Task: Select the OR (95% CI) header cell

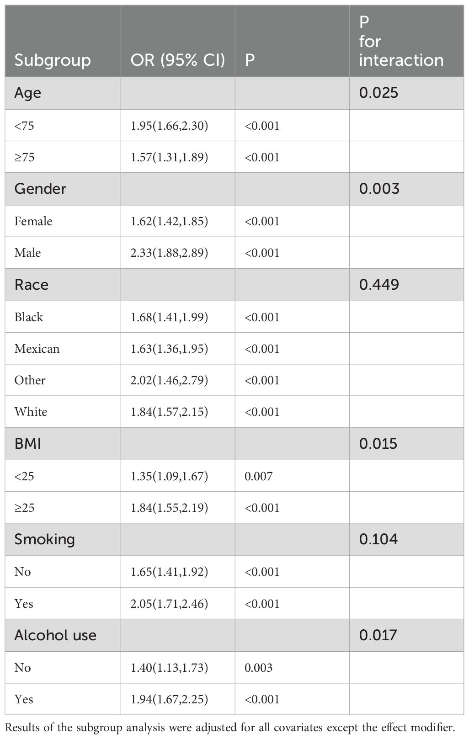Action: tap(178, 60)
